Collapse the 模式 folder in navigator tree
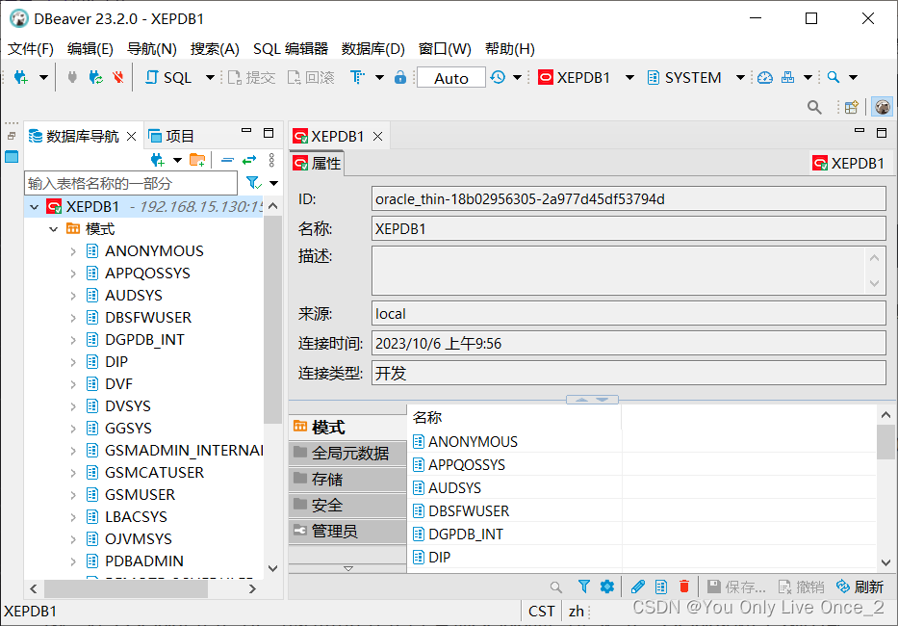This screenshot has width=898, height=626. click(54, 229)
